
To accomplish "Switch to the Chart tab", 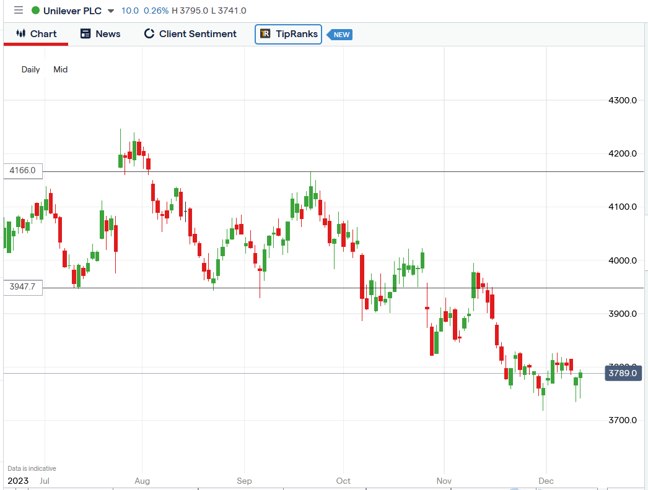I will [36, 34].
